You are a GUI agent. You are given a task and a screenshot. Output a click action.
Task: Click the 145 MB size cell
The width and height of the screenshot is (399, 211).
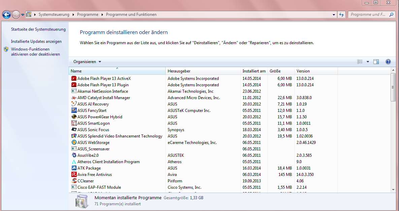pos(285,175)
